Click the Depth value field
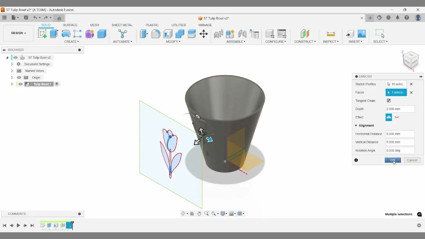425x239 pixels. pyautogui.click(x=400, y=109)
